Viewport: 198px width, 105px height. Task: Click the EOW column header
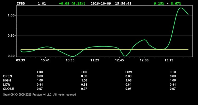click(x=129, y=72)
